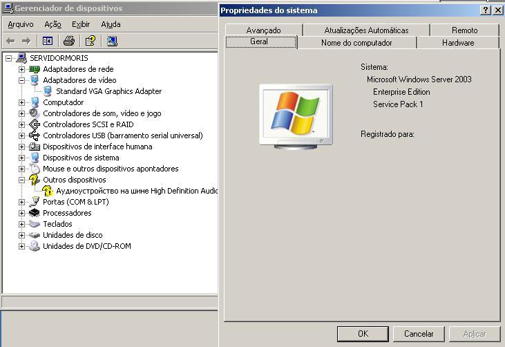Collapse Adaptadores de vídeo node
The width and height of the screenshot is (505, 347).
[21, 80]
